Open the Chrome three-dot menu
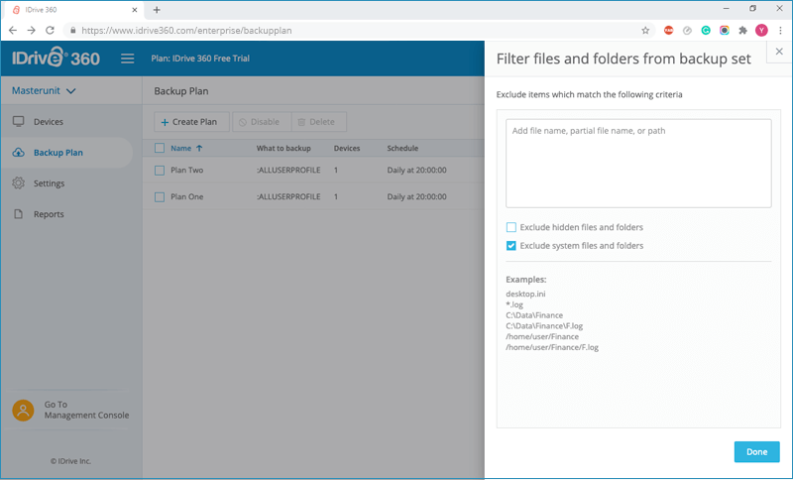 [781, 31]
